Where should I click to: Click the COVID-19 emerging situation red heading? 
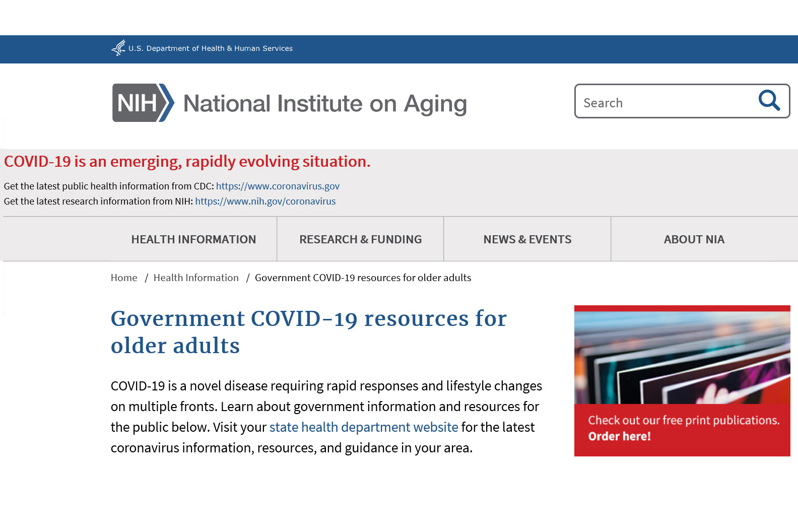point(187,162)
